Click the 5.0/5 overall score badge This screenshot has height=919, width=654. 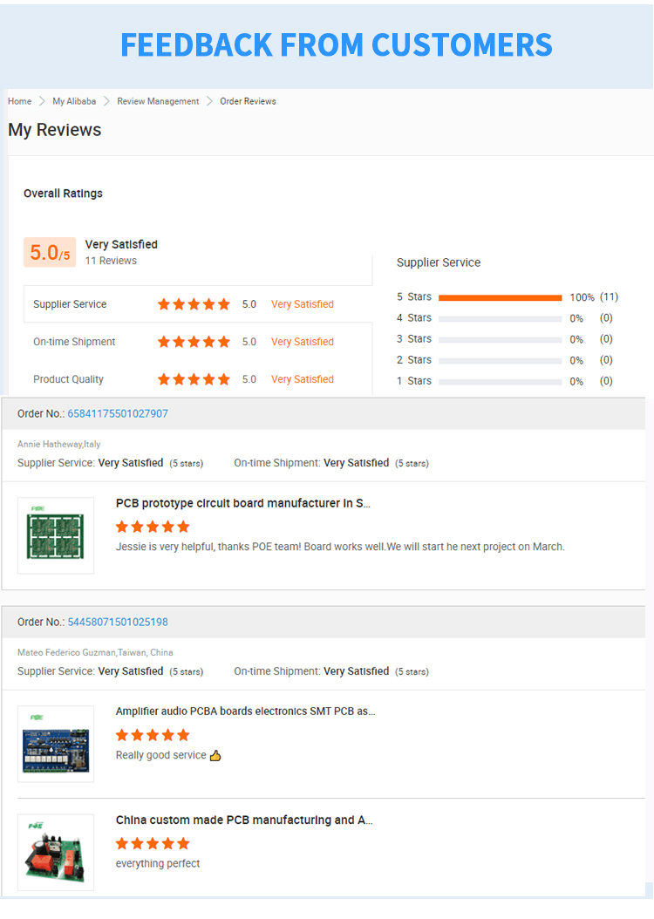pos(50,253)
